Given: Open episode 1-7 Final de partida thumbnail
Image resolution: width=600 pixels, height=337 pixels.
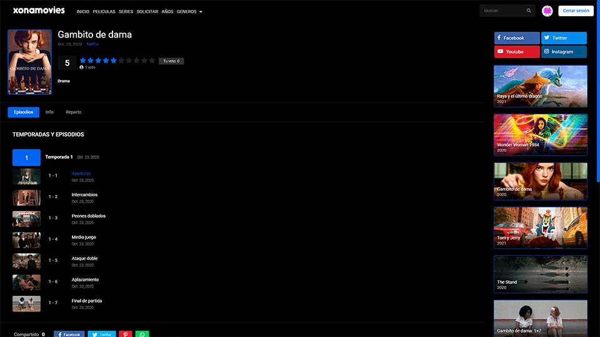Looking at the screenshot, I should [x=26, y=304].
